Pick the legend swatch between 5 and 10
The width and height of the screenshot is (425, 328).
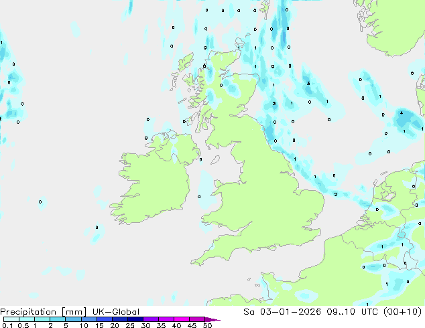[73, 319]
